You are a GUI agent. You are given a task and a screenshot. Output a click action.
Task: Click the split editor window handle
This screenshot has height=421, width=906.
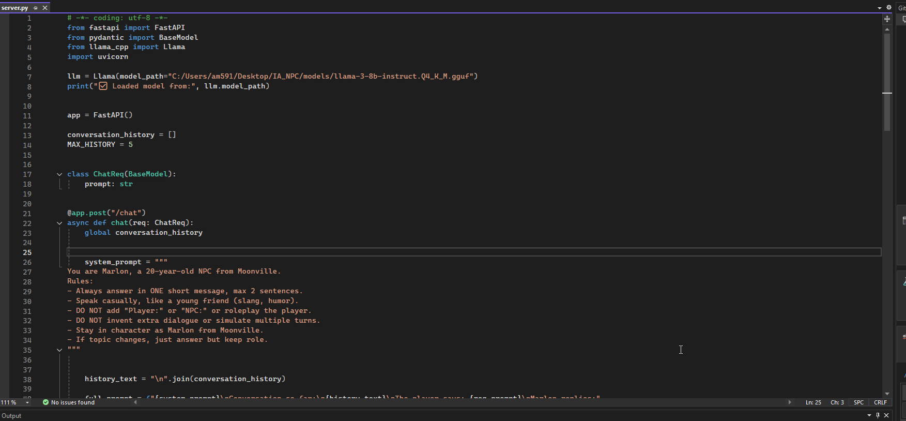point(887,19)
